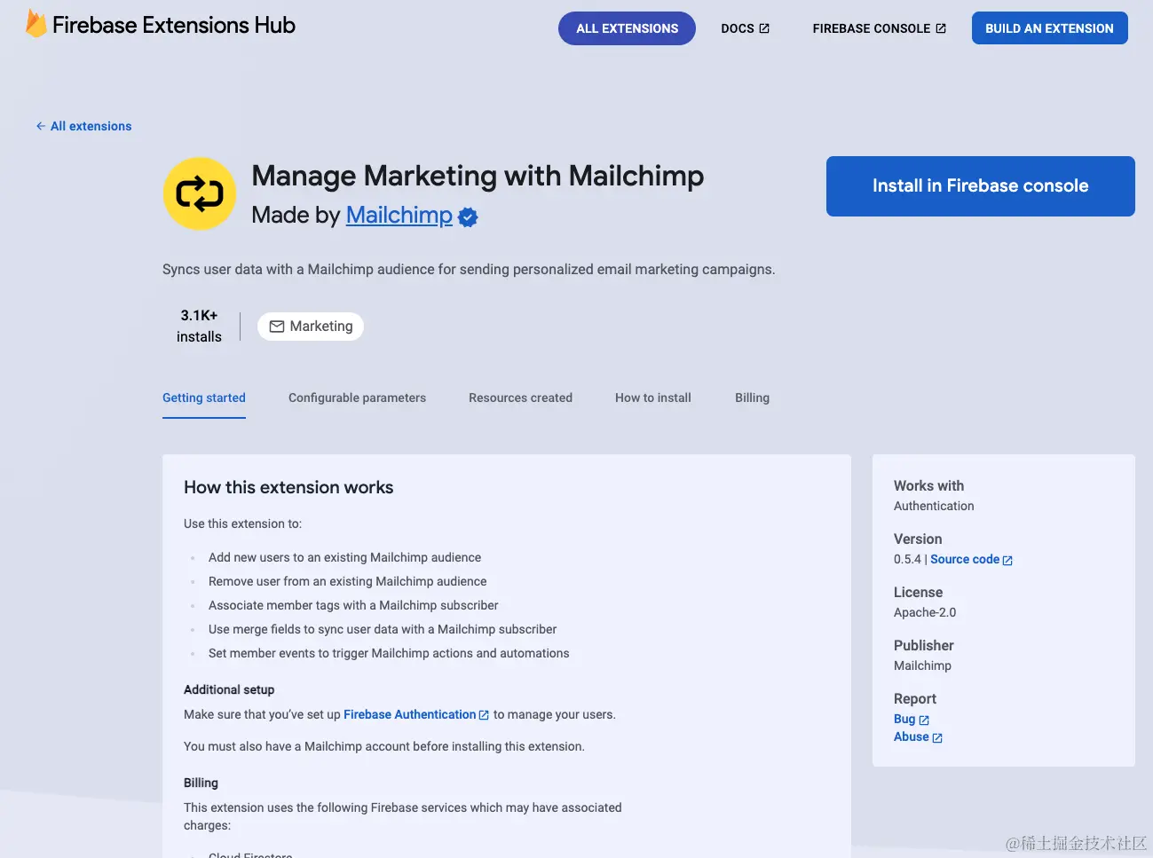Switch to Getting started tab
The image size is (1153, 858).
pos(204,398)
